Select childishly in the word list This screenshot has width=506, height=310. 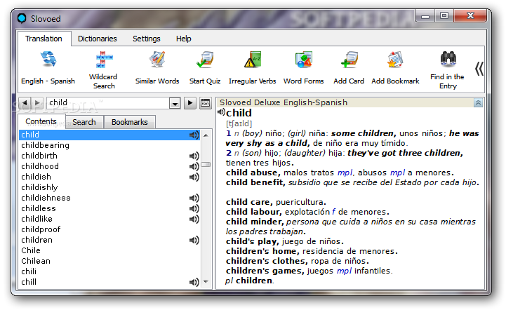(x=109, y=187)
